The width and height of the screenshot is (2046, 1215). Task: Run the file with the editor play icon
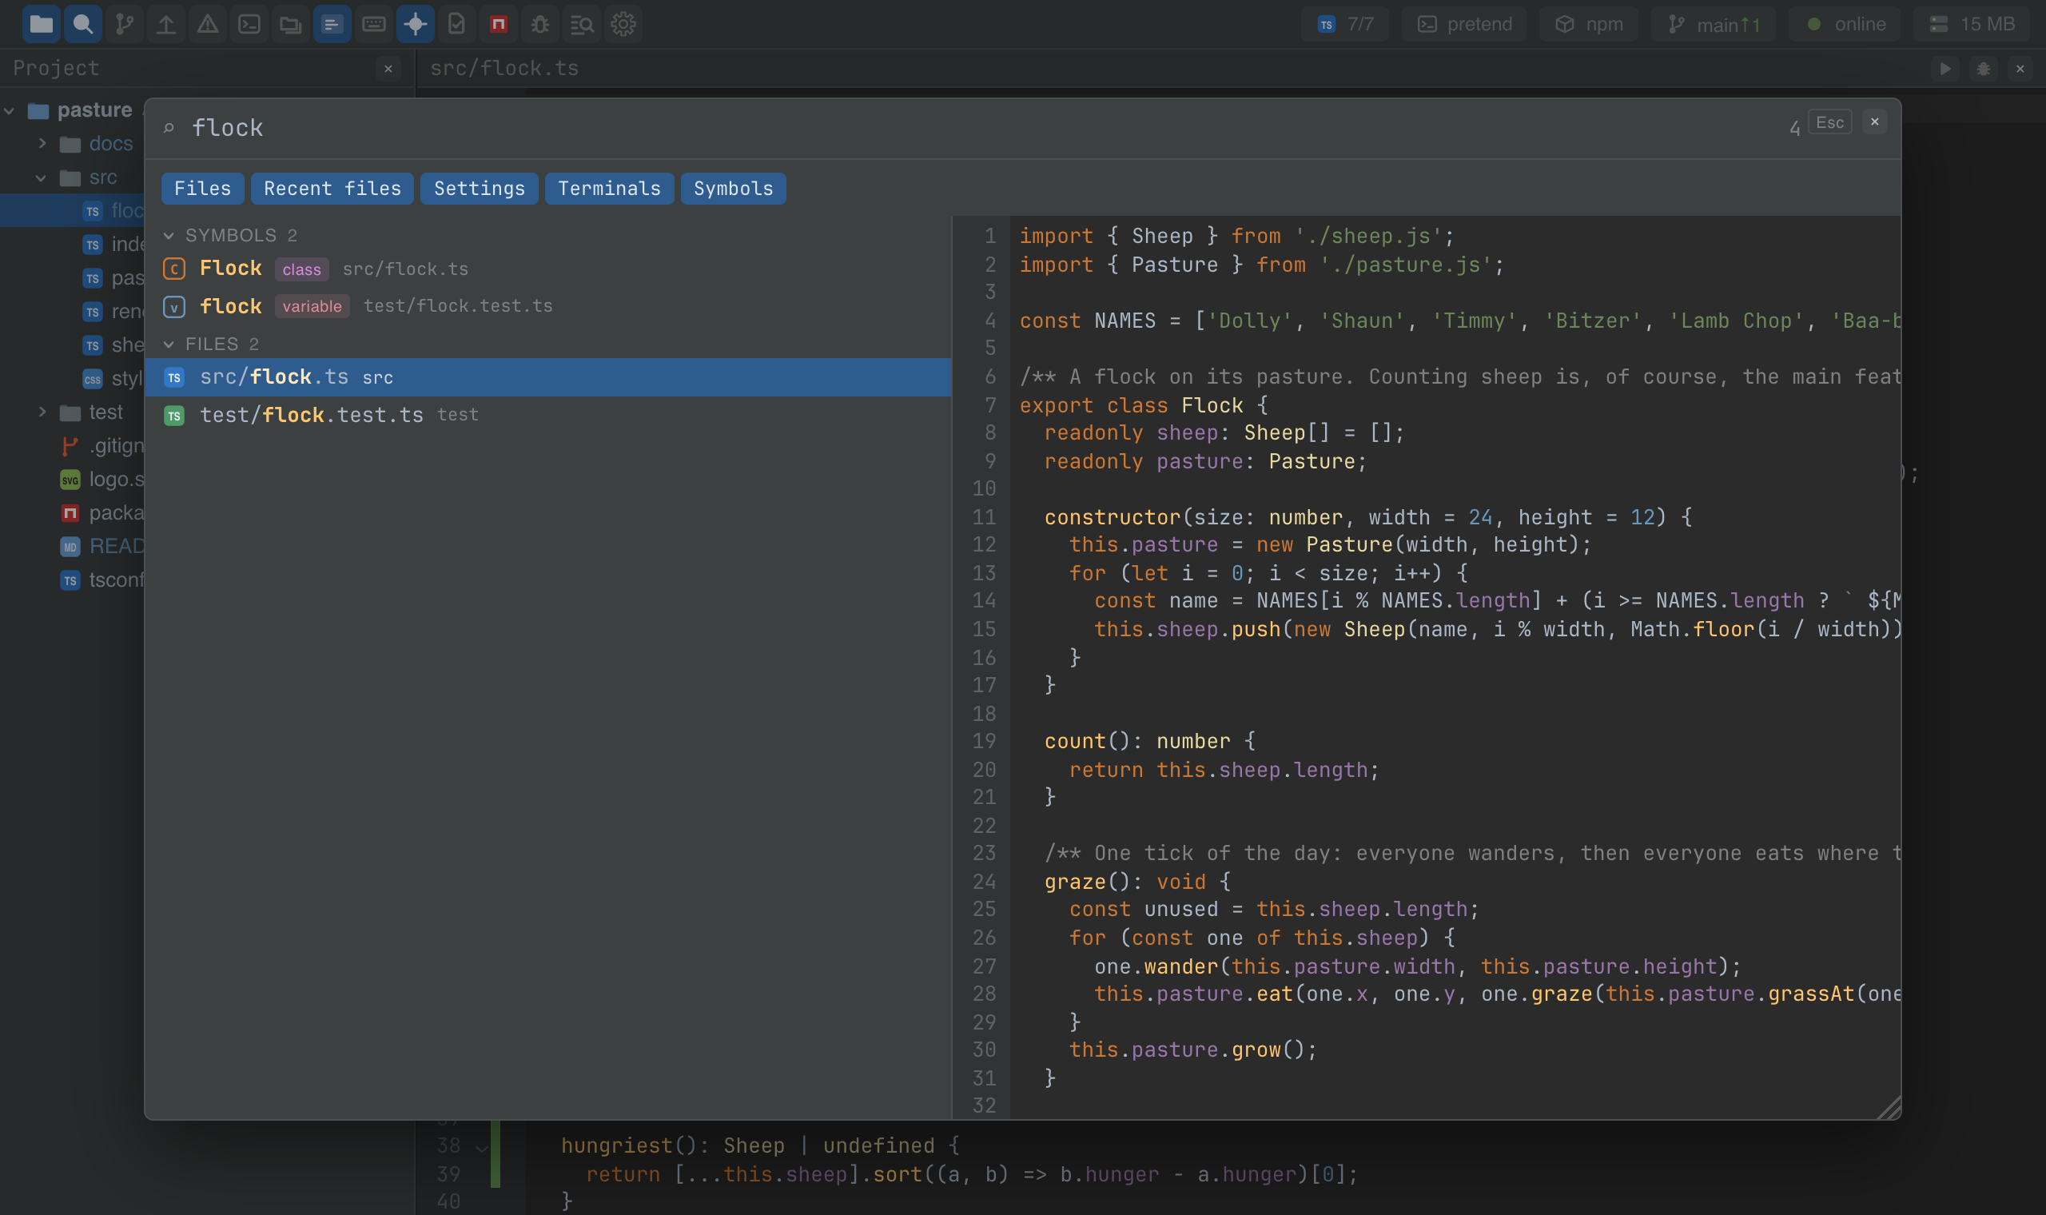[x=1945, y=69]
